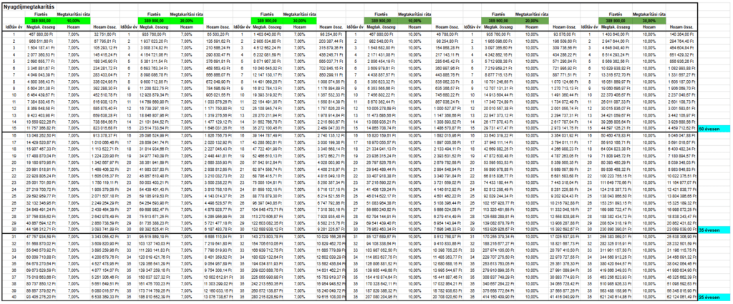Screen dimensions: 733x304
Task: Select the Nyugdíjmegtakarítás title cell
Action: pos(32,6)
